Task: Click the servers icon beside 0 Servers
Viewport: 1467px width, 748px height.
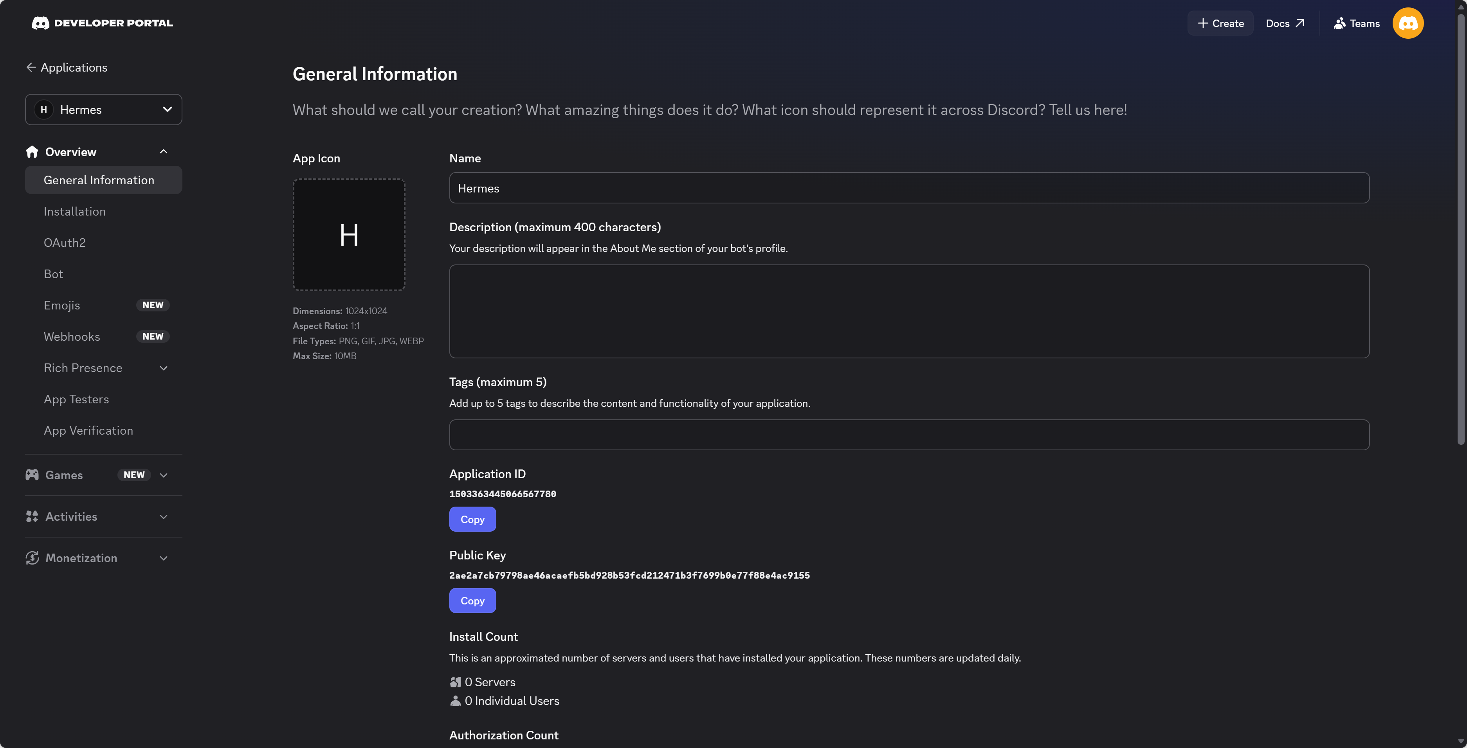Action: coord(456,682)
